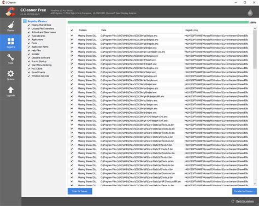Click the green scan progress bar

(158, 22)
